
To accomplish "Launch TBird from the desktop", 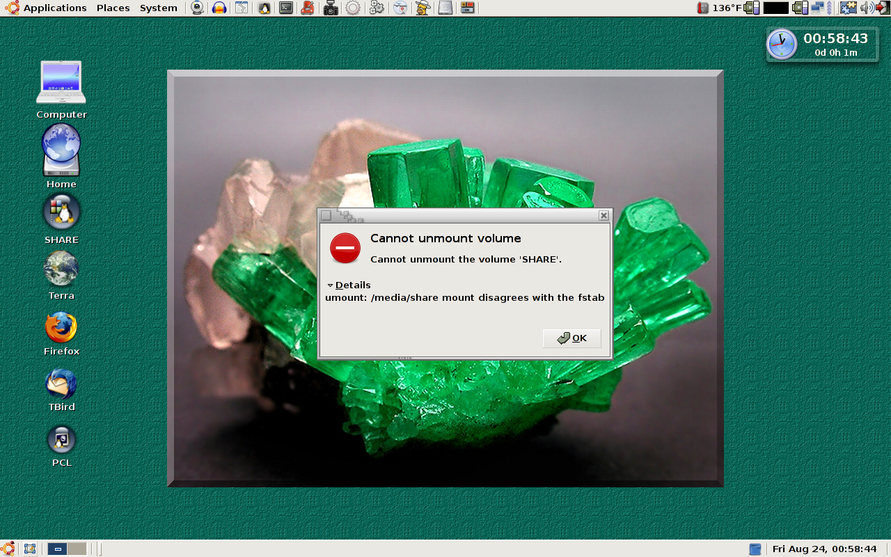I will (61, 389).
